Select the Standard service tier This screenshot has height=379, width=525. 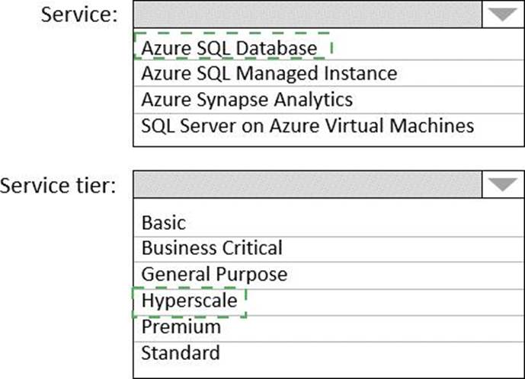click(181, 352)
